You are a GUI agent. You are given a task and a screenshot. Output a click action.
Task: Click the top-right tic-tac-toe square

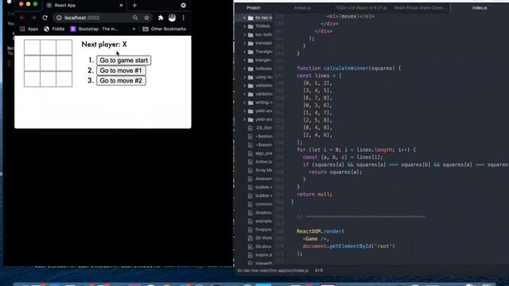pos(64,48)
